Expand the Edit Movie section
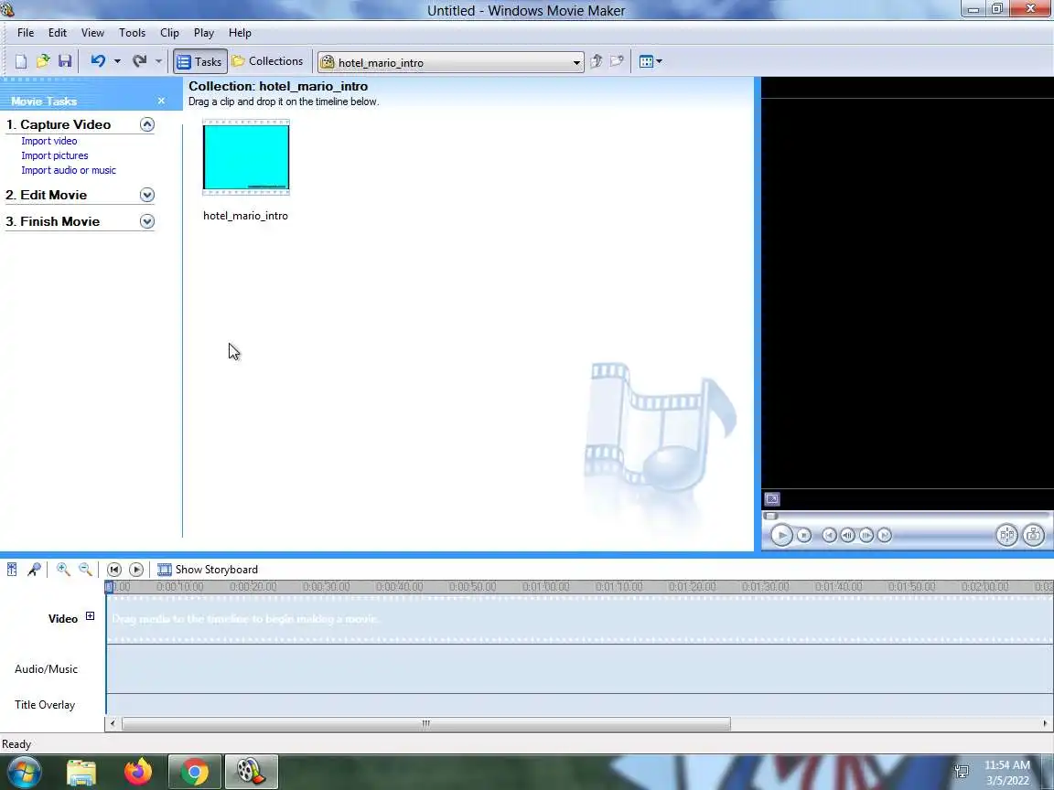Viewport: 1054px width, 790px height. (147, 195)
